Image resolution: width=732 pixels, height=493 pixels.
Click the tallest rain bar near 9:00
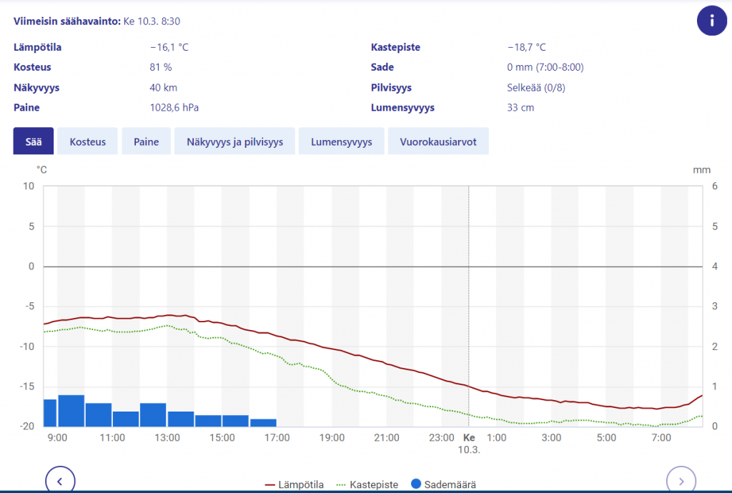[71, 411]
